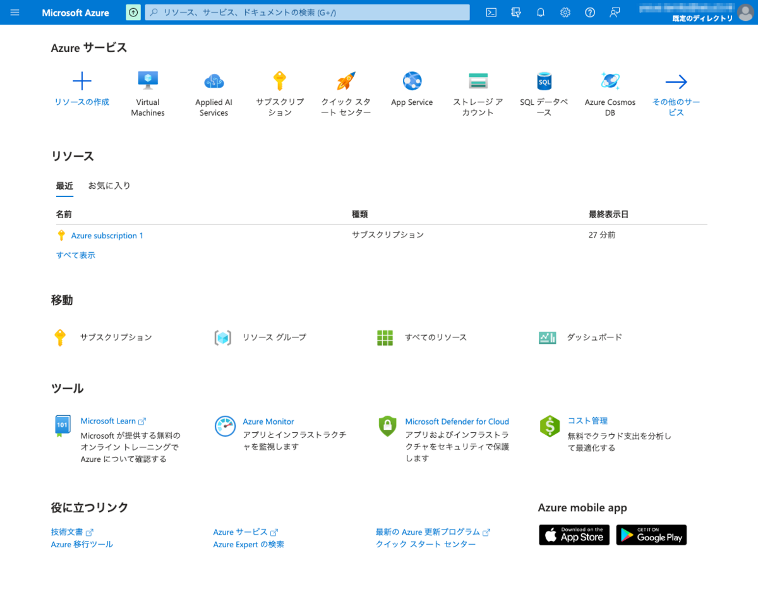Open the Azure Cosmos DB icon

pyautogui.click(x=610, y=81)
